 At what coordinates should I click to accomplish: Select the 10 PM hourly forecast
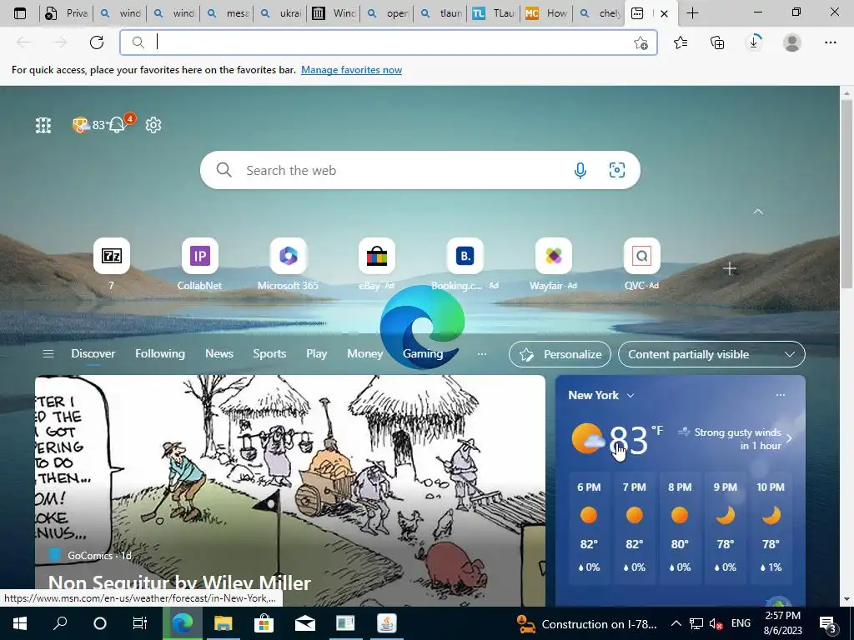[x=771, y=527]
